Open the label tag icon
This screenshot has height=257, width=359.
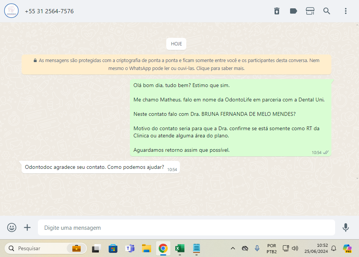pos(293,11)
